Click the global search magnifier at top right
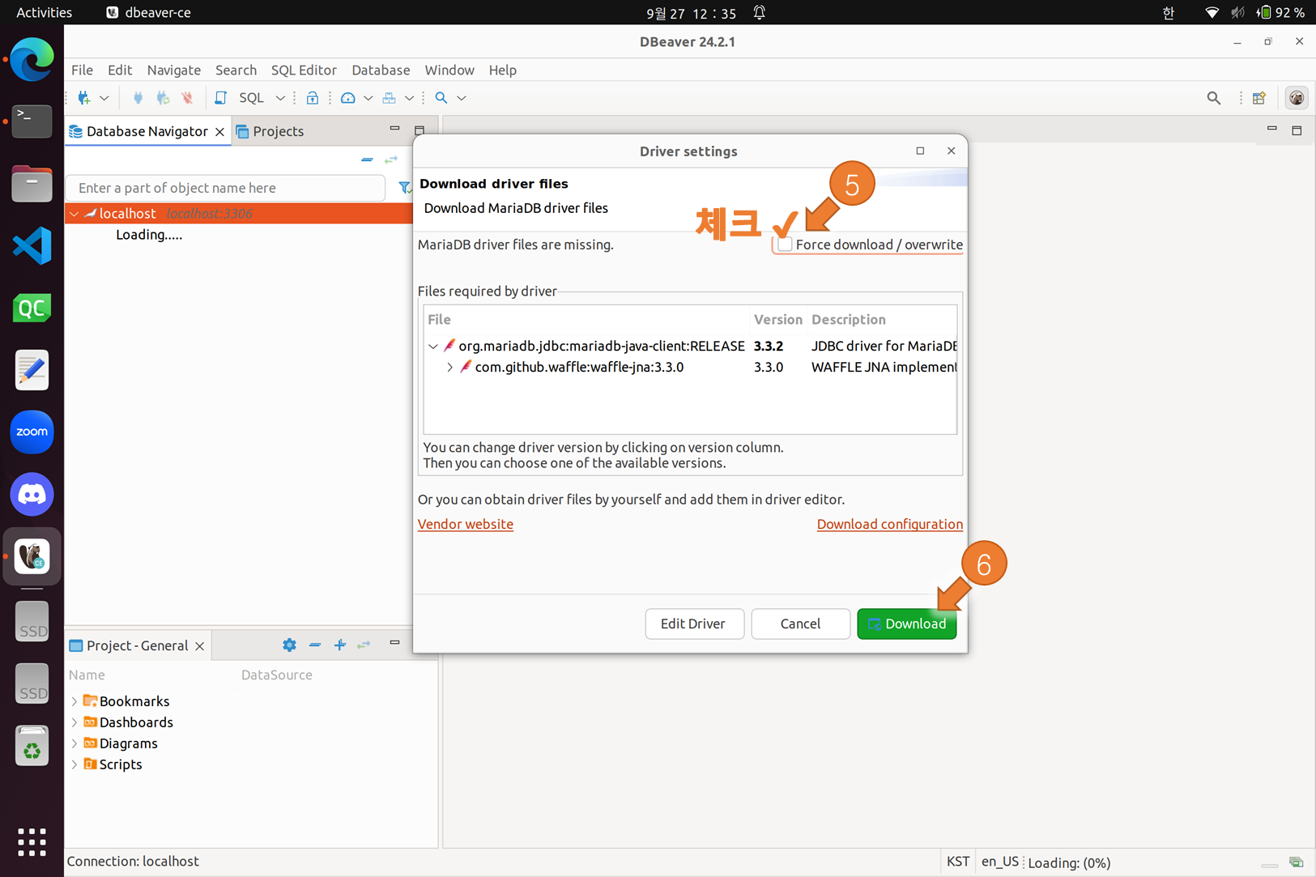1316x877 pixels. tap(1213, 98)
